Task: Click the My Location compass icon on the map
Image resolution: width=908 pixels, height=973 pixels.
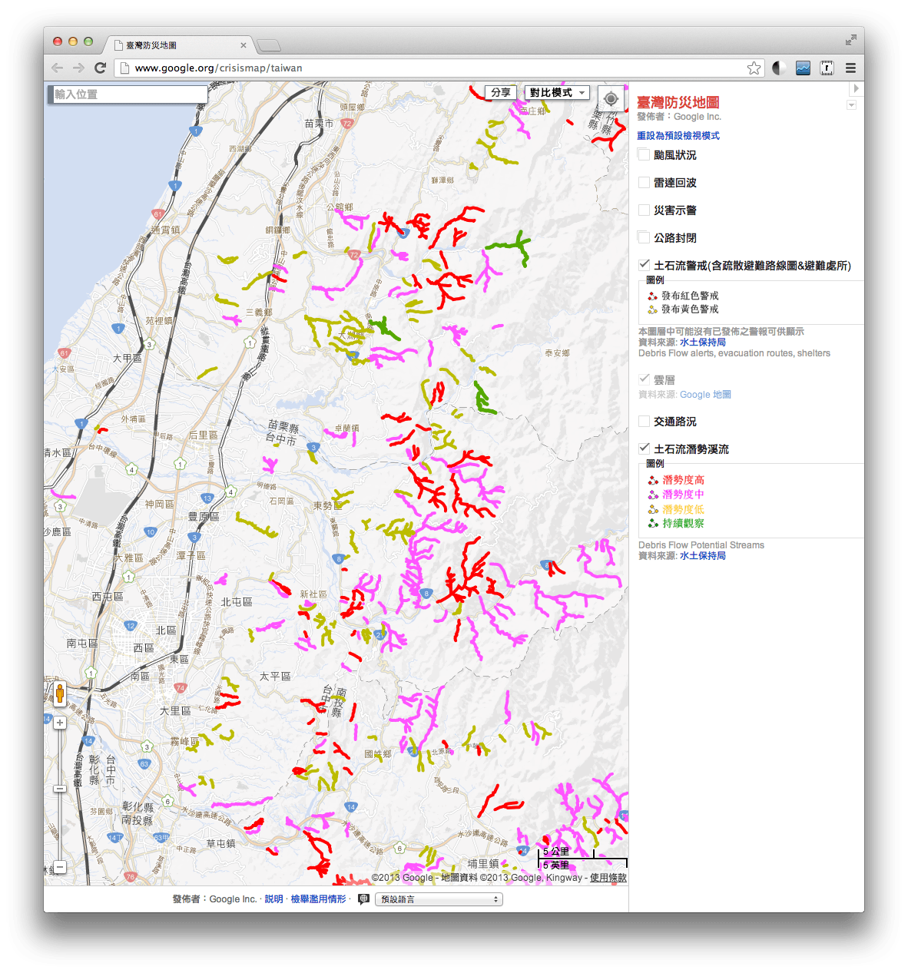Action: click(611, 98)
